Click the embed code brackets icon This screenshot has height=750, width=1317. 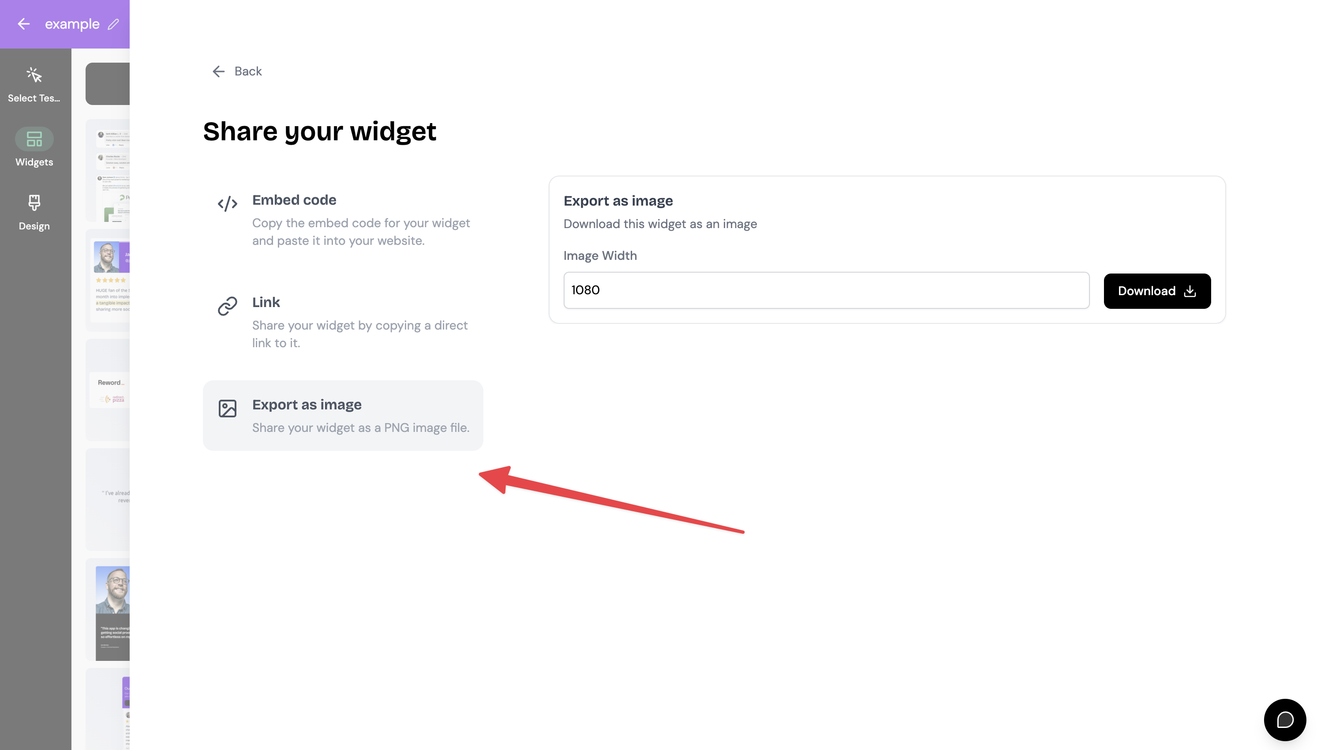point(227,204)
